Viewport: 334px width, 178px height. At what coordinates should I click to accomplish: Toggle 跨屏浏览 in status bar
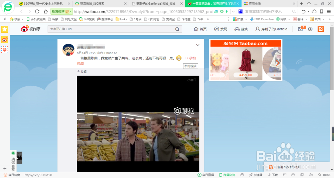pos(227,175)
